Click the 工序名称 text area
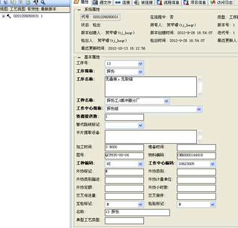Image resolution: width=238 pixels, height=228 pixels. tap(151, 87)
